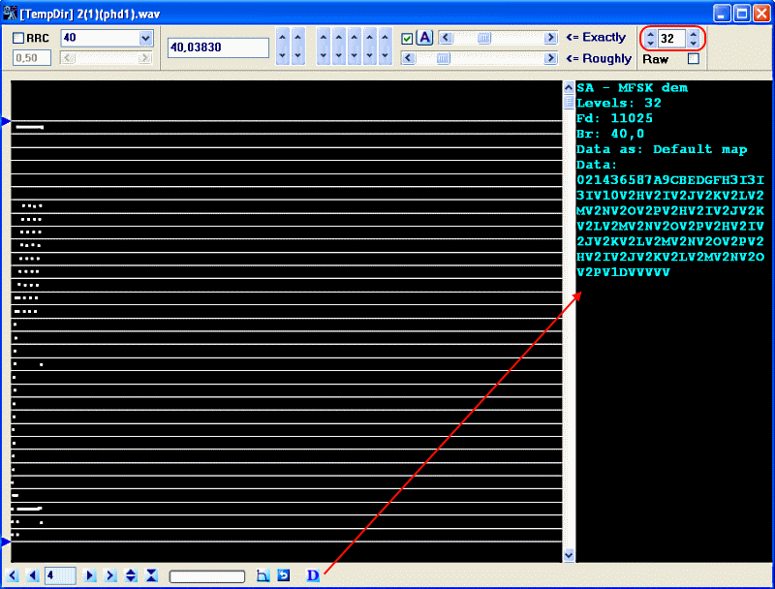Click the undo arrow icon in bottom toolbar
775x589 pixels.
[283, 575]
